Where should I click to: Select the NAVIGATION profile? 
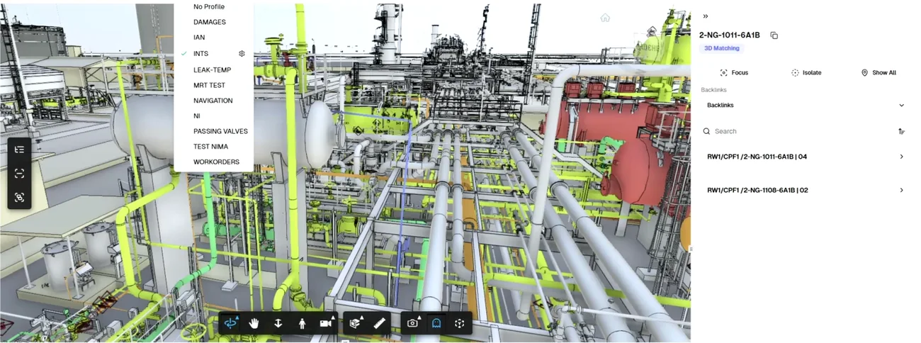coord(213,101)
